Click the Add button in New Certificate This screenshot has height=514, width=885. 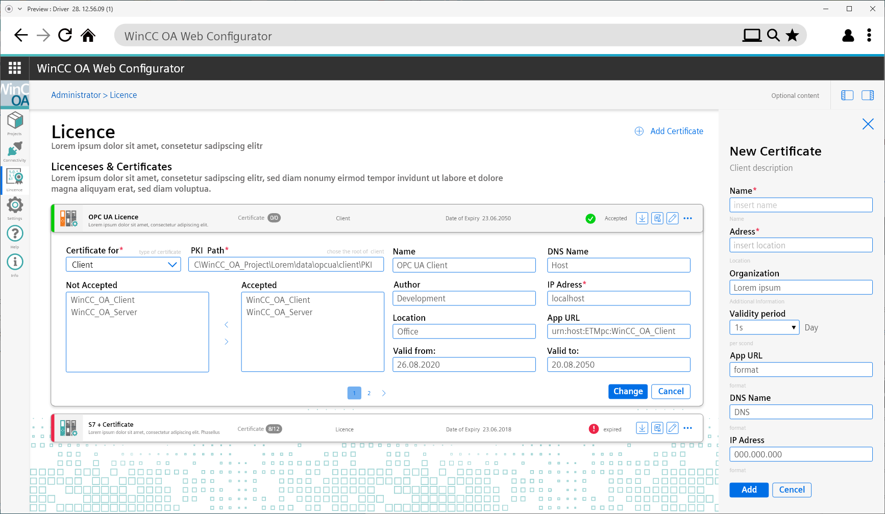pyautogui.click(x=749, y=490)
